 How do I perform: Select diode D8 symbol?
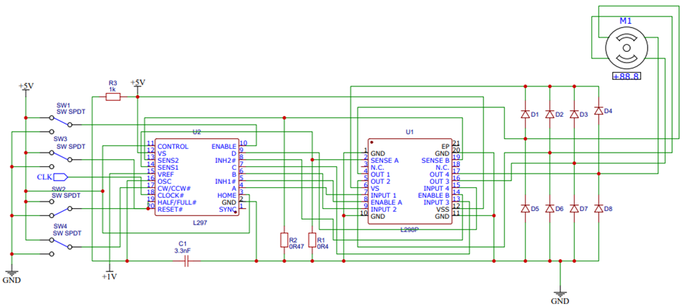point(598,209)
